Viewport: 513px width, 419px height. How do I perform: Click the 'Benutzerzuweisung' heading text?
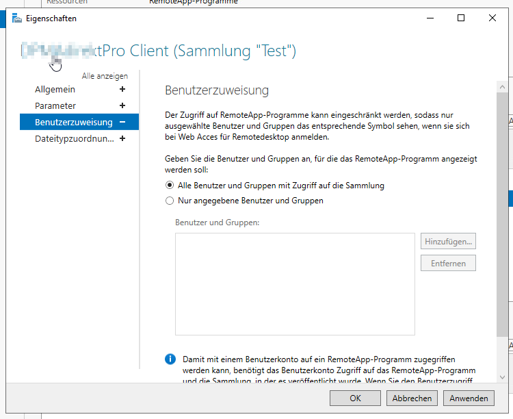pos(217,90)
